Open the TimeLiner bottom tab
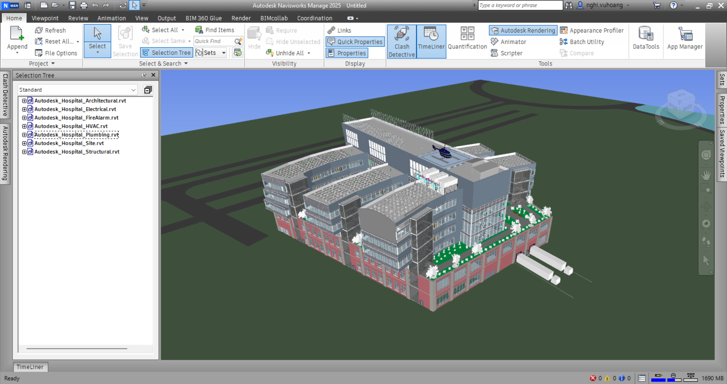 tap(30, 367)
